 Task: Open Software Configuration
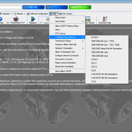tap(38, 14)
